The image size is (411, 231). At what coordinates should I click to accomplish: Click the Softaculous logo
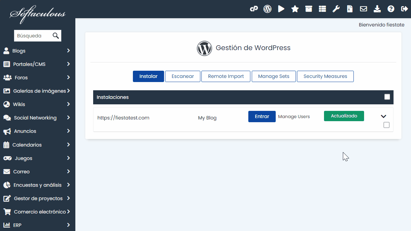click(x=37, y=14)
